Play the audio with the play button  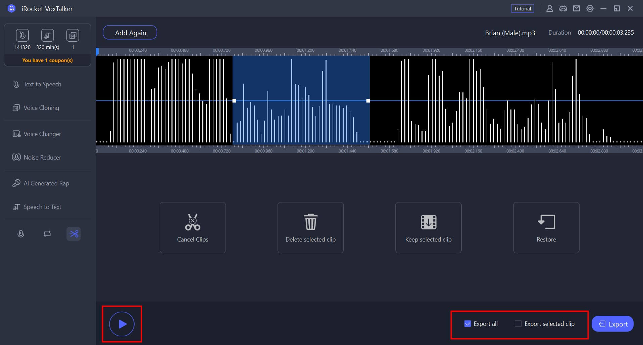tap(122, 324)
